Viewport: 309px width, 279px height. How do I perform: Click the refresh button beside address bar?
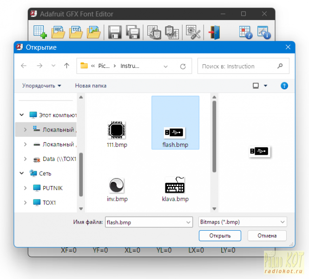point(183,66)
